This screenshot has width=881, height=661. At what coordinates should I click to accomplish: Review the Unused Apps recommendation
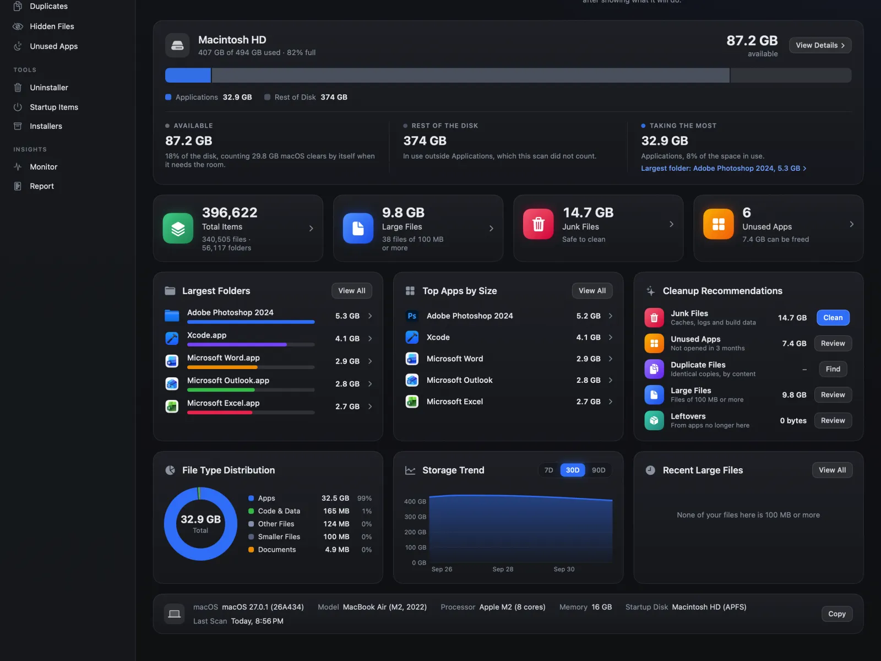pos(833,343)
